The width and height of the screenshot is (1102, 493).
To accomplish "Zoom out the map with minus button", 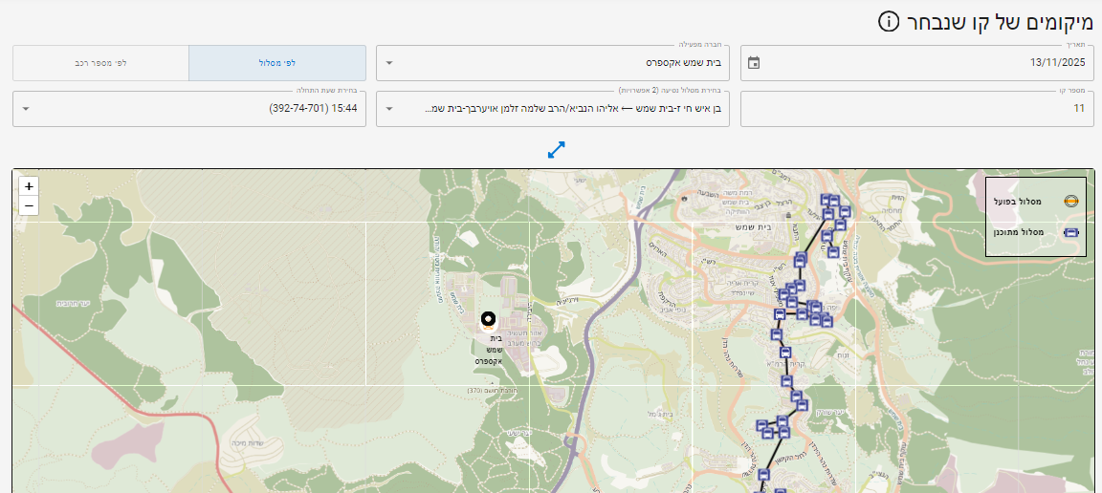I will [x=29, y=205].
